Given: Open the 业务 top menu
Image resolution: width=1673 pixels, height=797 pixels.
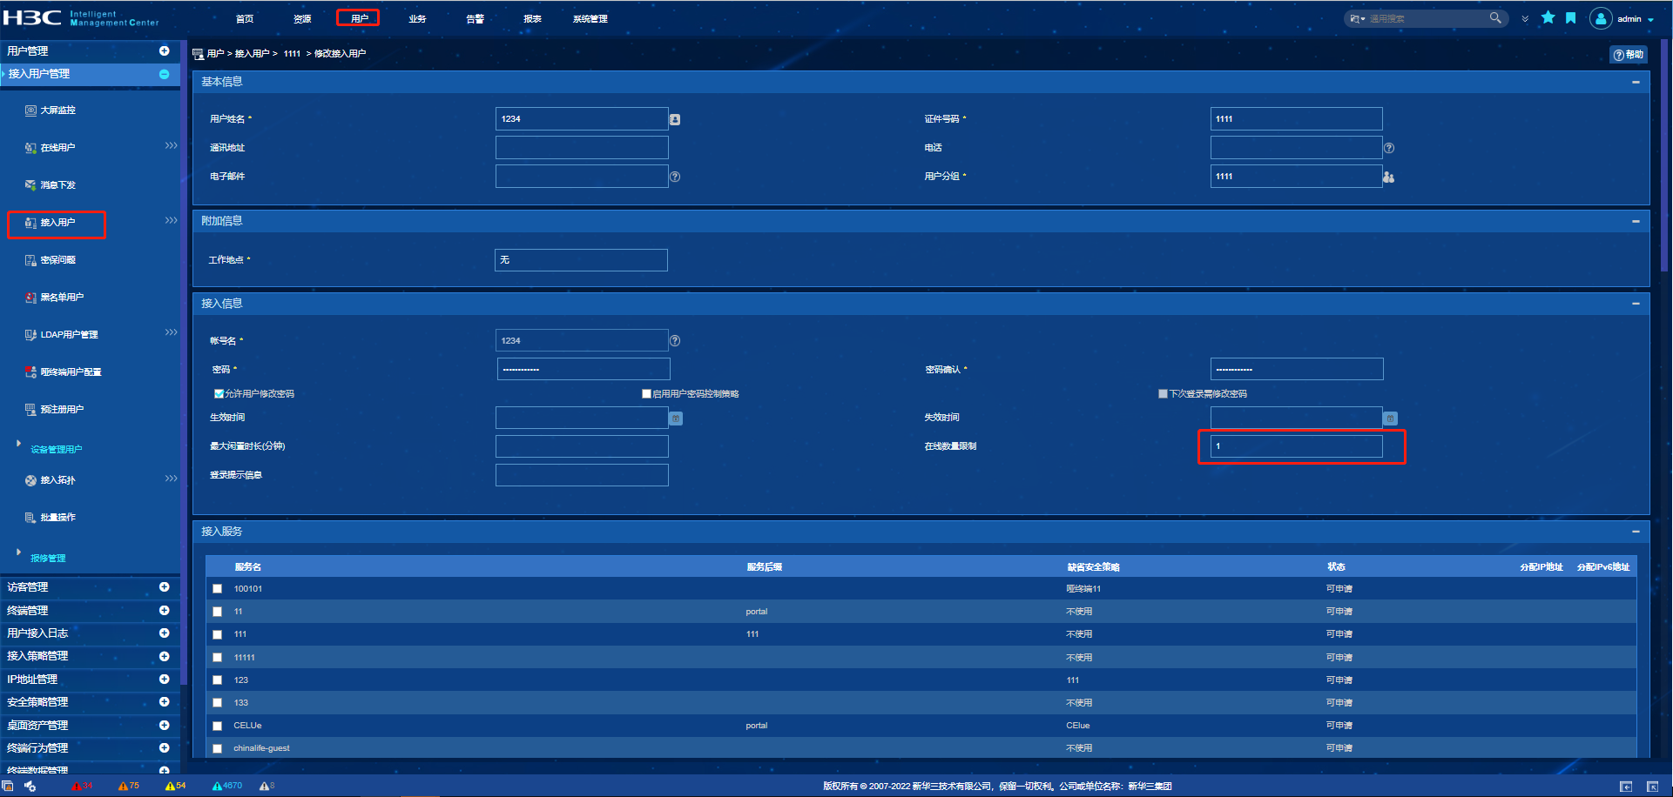Looking at the screenshot, I should [x=417, y=18].
